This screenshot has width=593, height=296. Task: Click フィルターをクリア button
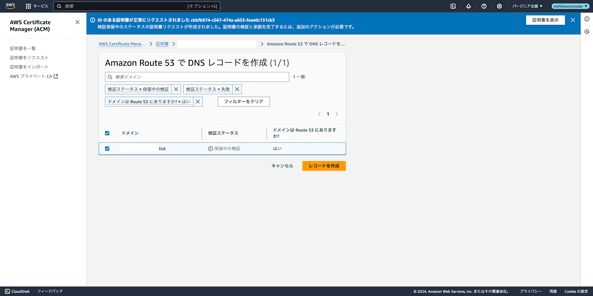click(244, 102)
